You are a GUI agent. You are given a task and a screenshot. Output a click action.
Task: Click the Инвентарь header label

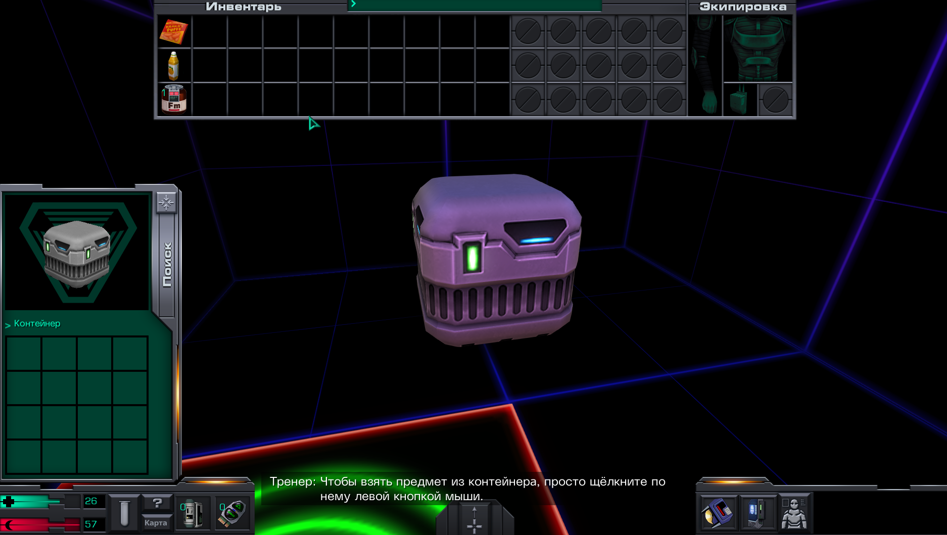(244, 7)
